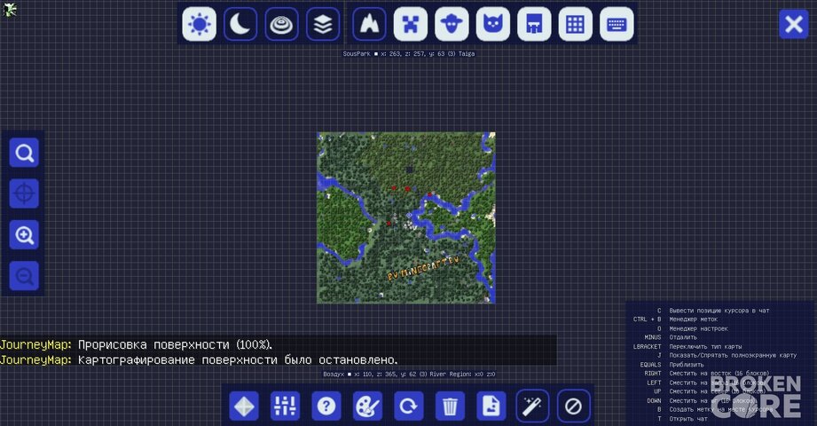Click 'Вывести позицию курсора в чат' hint
Image resolution: width=817 pixels, height=426 pixels.
pyautogui.click(x=719, y=311)
